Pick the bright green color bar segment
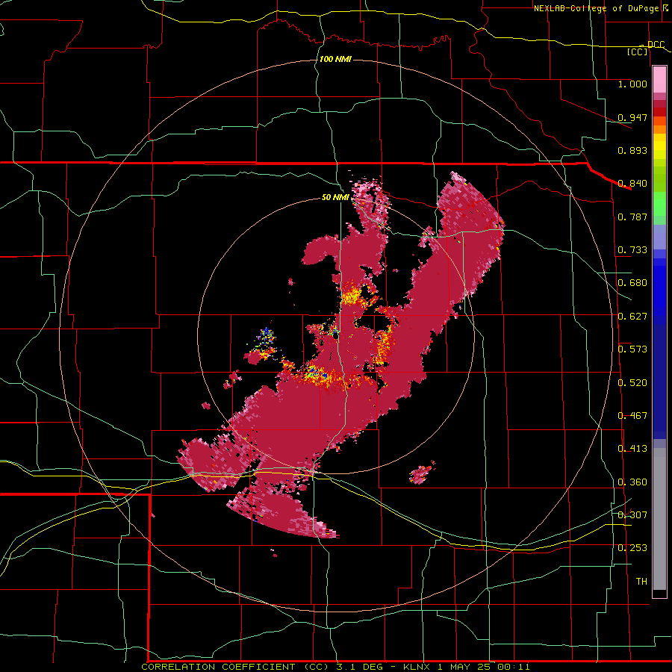 659,204
